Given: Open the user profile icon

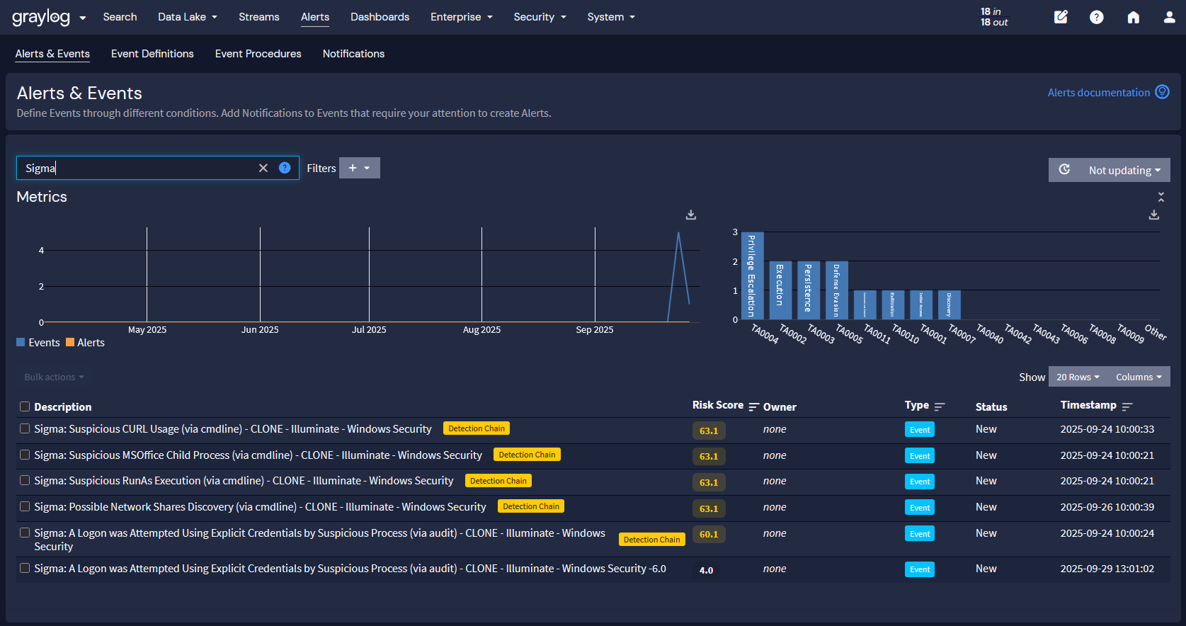Looking at the screenshot, I should (1169, 17).
